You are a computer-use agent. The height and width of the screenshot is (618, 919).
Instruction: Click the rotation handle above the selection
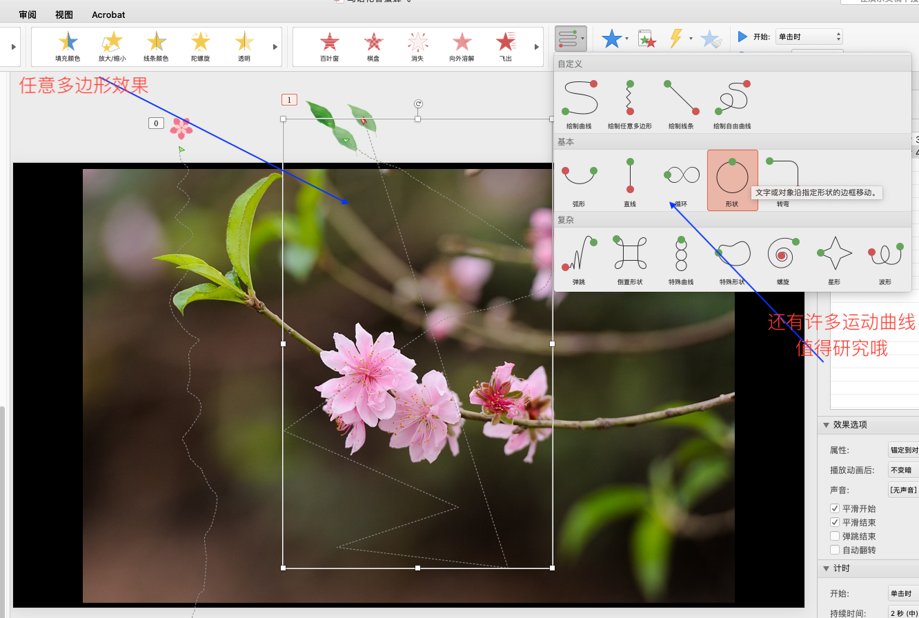[x=418, y=103]
